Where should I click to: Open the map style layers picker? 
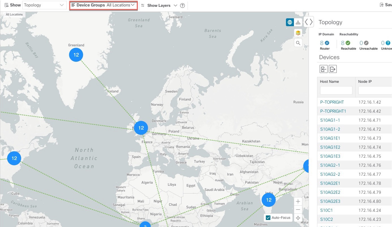point(298,33)
